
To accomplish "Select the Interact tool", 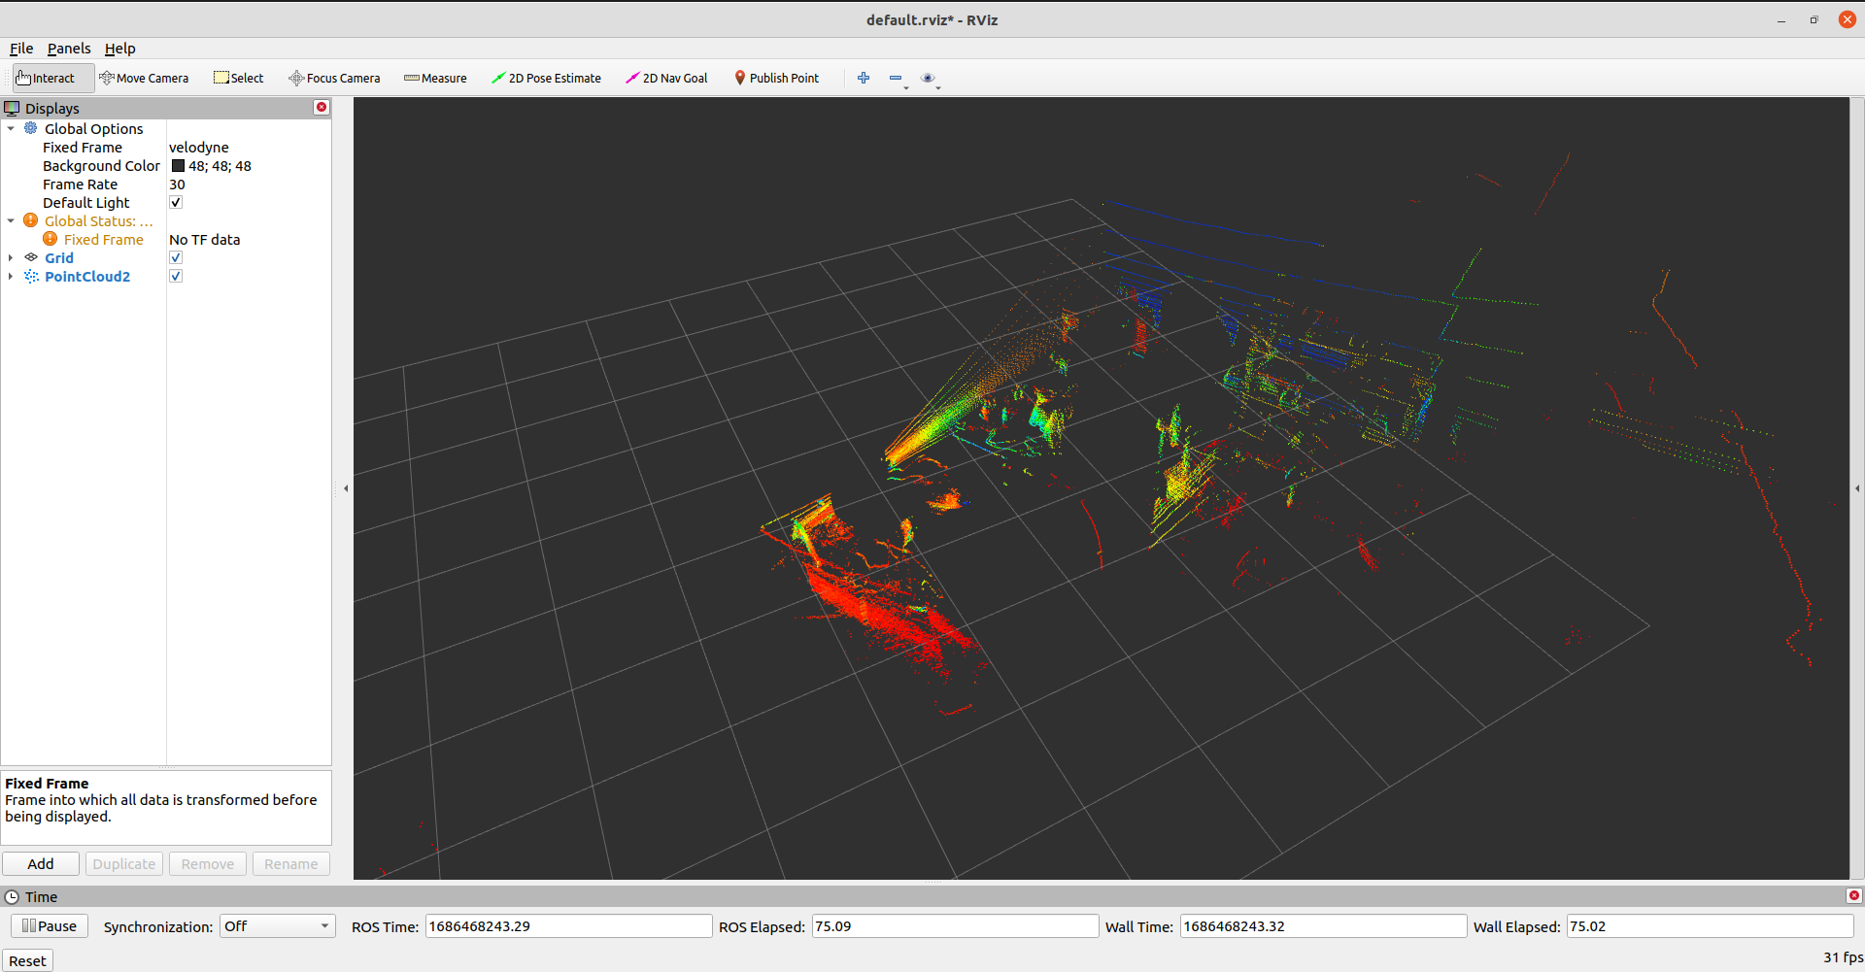I will pyautogui.click(x=53, y=78).
